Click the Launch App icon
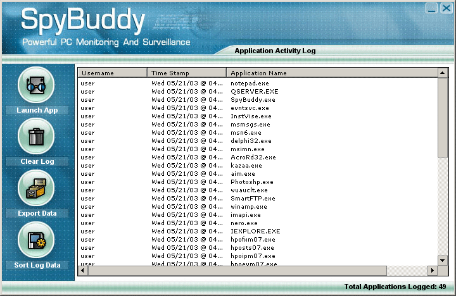The height and width of the screenshot is (296, 456). [x=36, y=85]
